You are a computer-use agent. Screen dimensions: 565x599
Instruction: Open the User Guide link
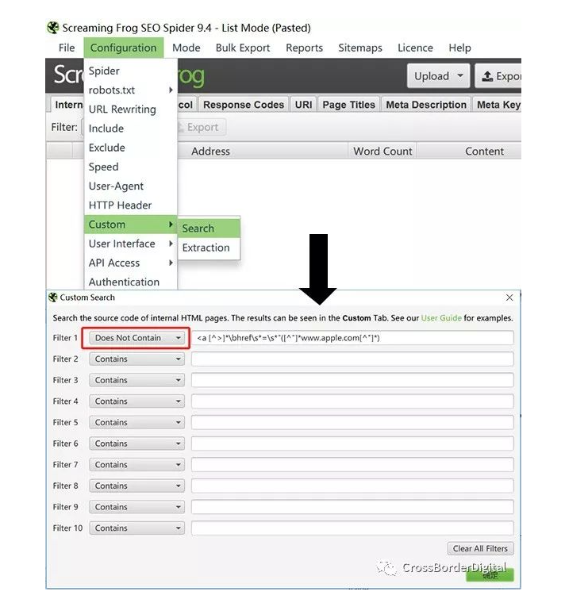(x=441, y=318)
